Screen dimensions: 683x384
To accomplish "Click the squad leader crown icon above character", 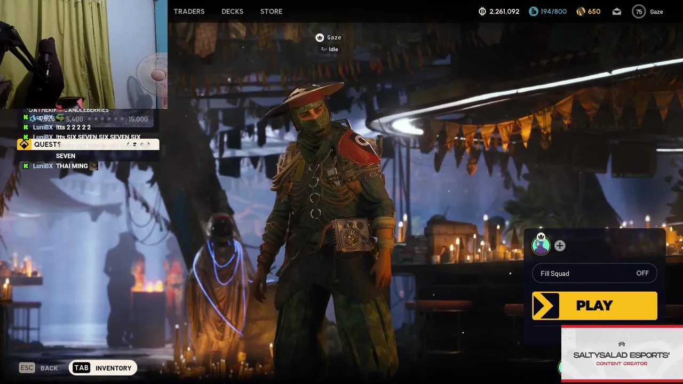I will (320, 37).
